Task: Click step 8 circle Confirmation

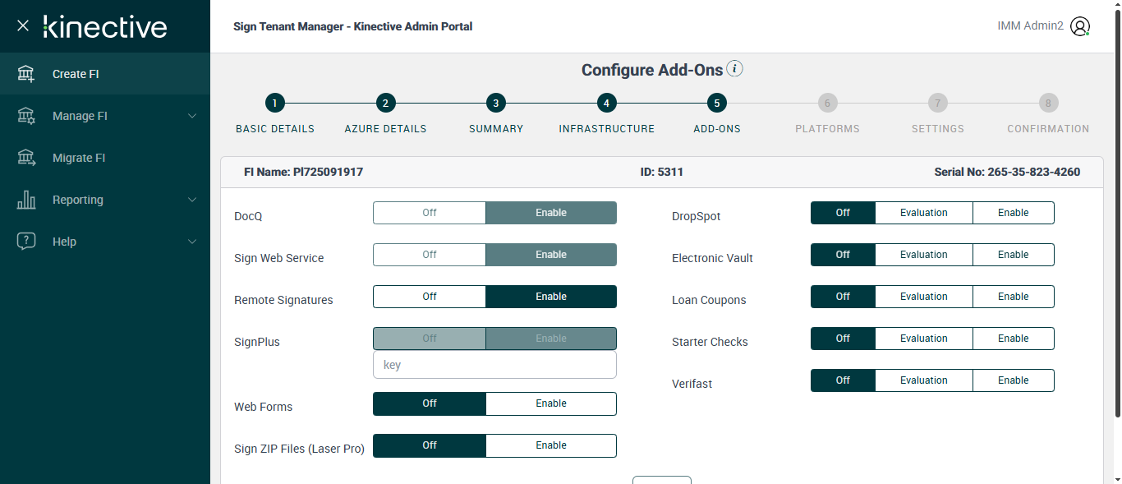Action: click(x=1048, y=103)
